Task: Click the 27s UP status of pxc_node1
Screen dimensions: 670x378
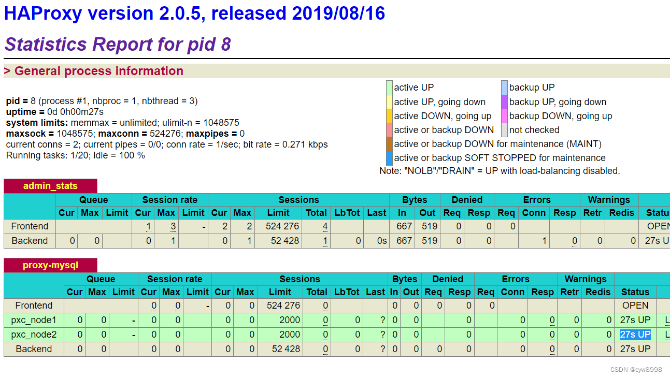Action: (635, 320)
